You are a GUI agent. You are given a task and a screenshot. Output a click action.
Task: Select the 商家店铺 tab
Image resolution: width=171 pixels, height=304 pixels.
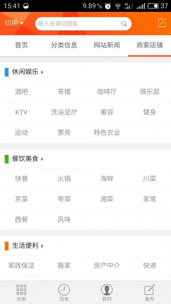coord(149,45)
